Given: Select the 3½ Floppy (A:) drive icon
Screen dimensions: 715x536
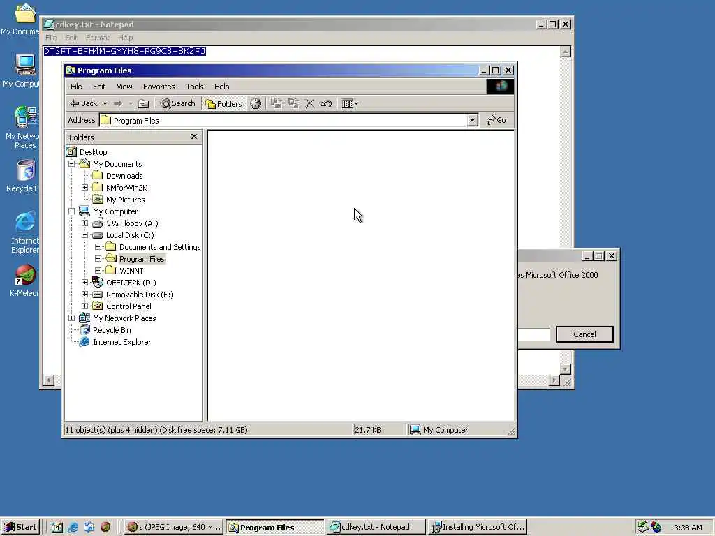Looking at the screenshot, I should [98, 223].
